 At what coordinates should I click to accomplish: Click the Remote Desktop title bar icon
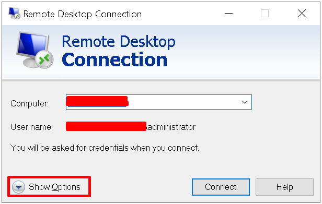click(14, 14)
